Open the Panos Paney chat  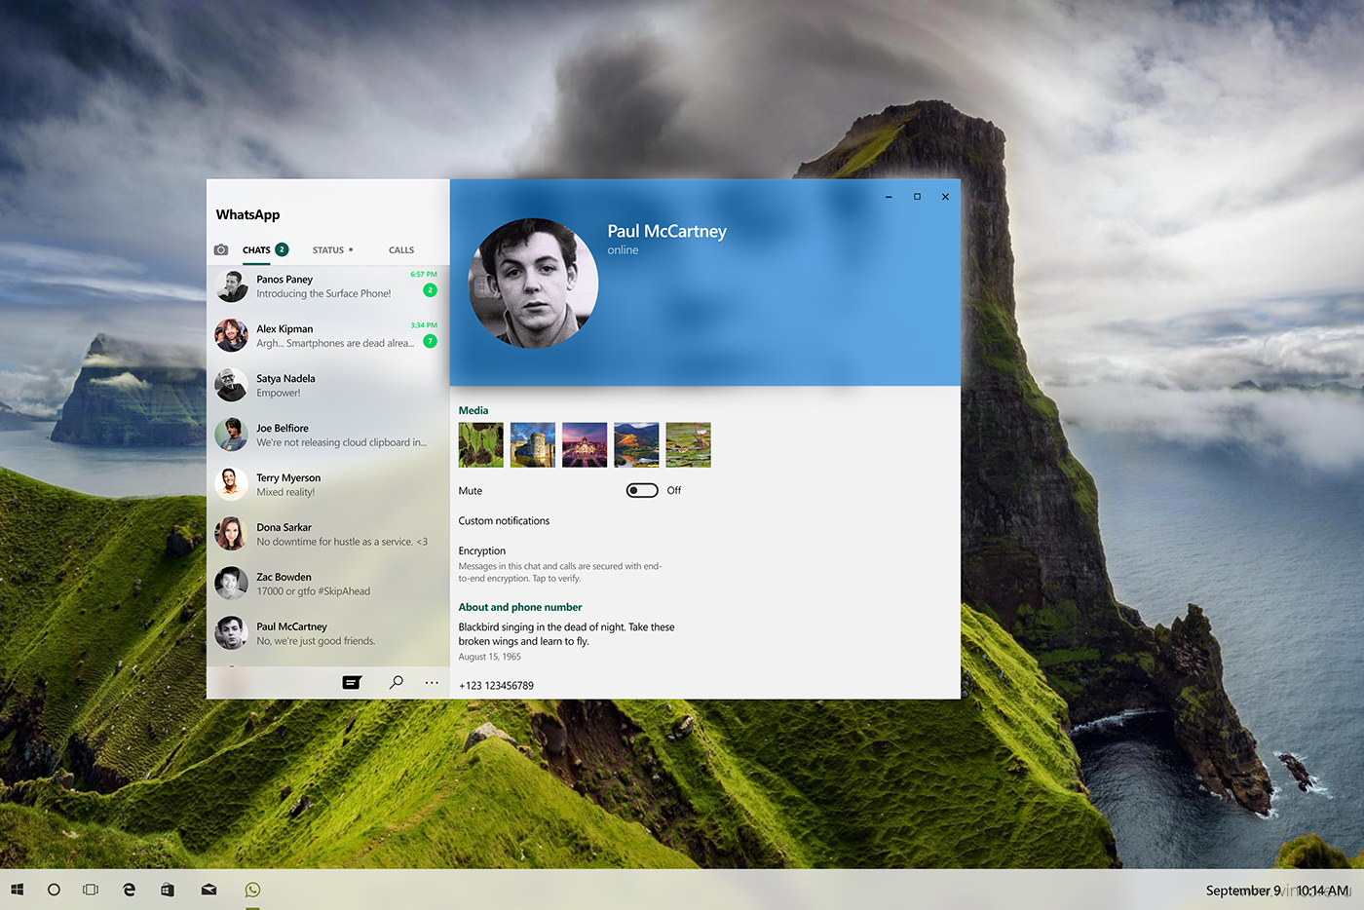click(328, 286)
